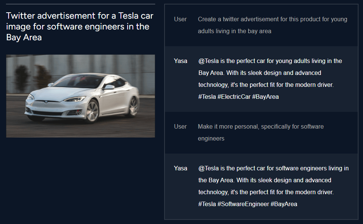Viewport: 363px width, 224px height.
Task: Click the first User label
Action: click(180, 19)
